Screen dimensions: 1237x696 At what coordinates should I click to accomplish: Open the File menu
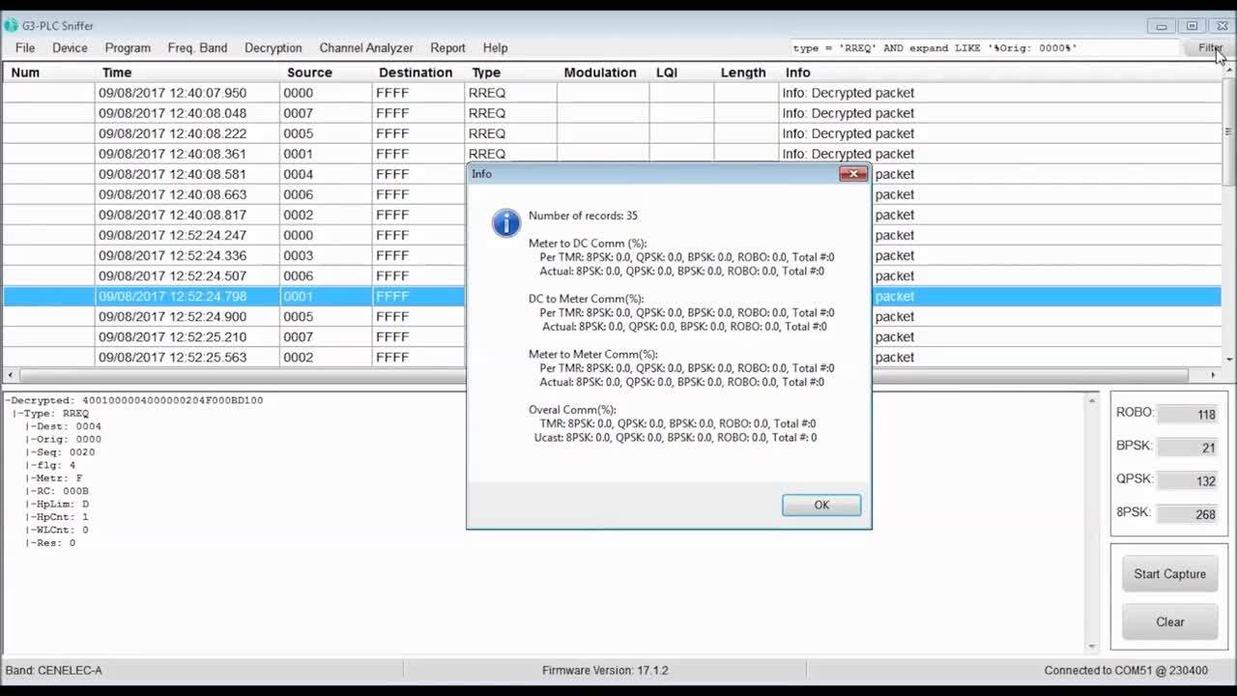(24, 47)
